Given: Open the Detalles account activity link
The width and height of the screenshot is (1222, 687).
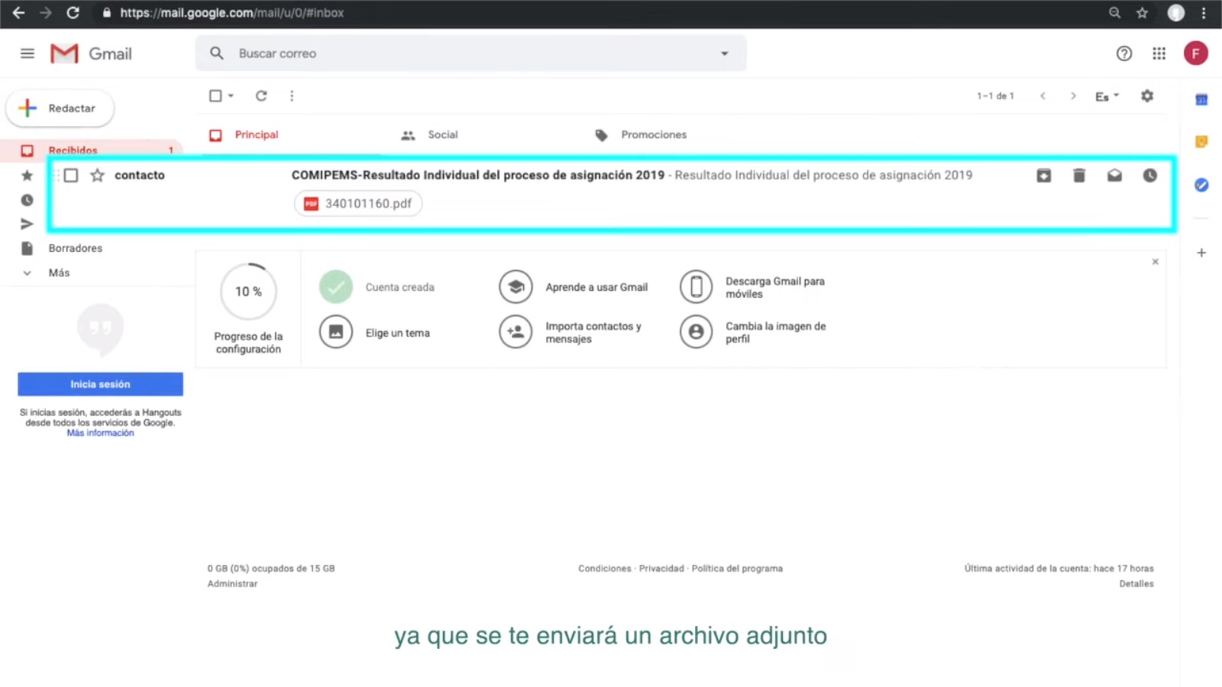Looking at the screenshot, I should coord(1136,584).
